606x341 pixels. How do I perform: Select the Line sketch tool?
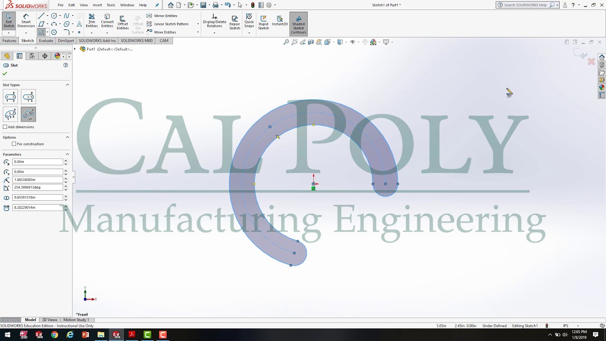(x=41, y=16)
